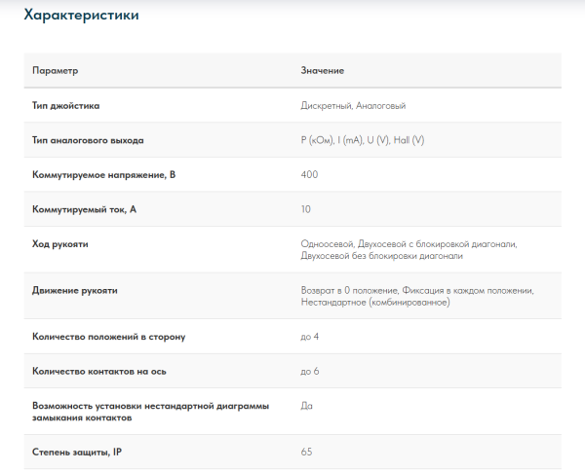Select the "до 6" value cell
The width and height of the screenshot is (585, 472).
310,371
